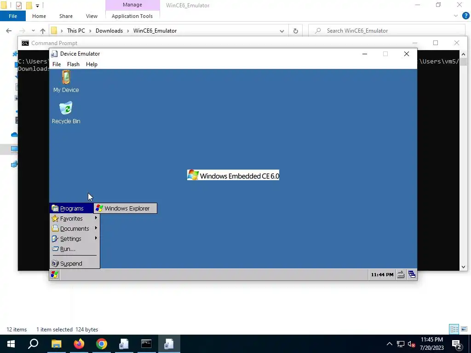Click Downloads in address breadcrumb
The width and height of the screenshot is (471, 353).
pyautogui.click(x=109, y=31)
